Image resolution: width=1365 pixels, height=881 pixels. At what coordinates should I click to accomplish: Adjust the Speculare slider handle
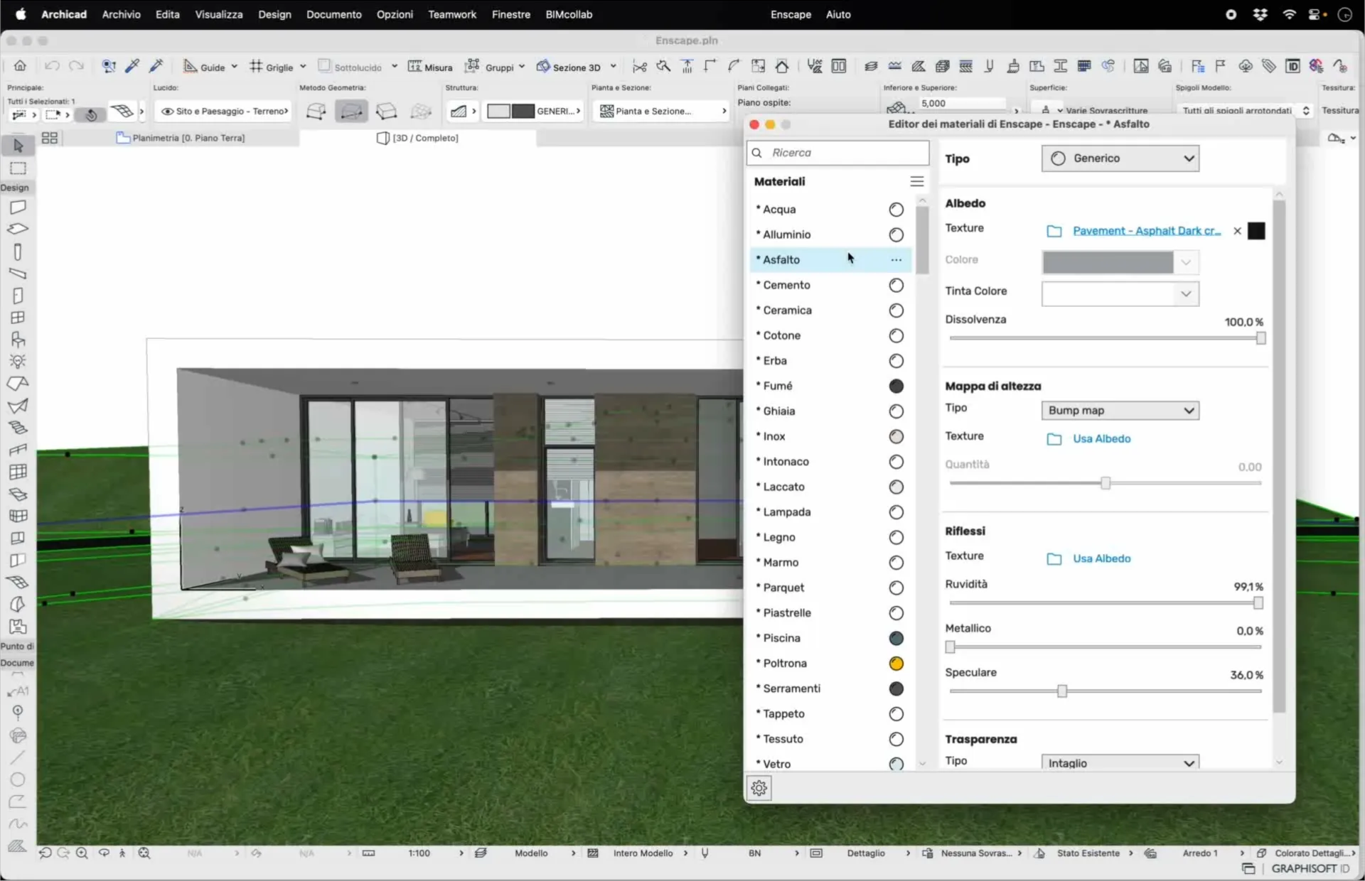pyautogui.click(x=1061, y=691)
